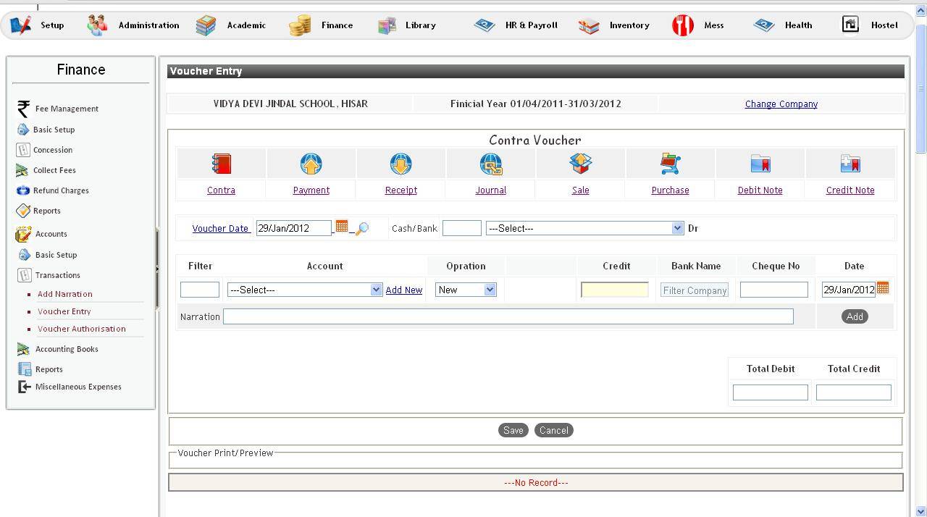Screen dimensions: 927x517
Task: Click the Setup module icon
Action: (20, 25)
